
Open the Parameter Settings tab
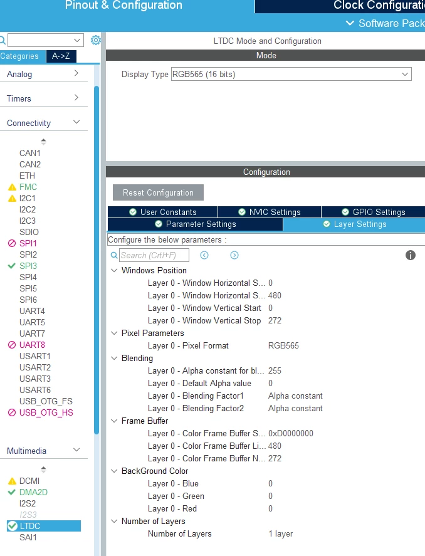click(x=196, y=224)
